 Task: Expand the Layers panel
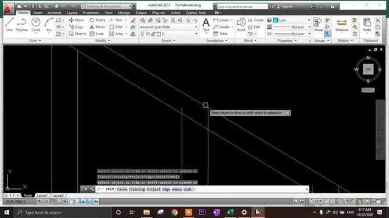coord(168,41)
